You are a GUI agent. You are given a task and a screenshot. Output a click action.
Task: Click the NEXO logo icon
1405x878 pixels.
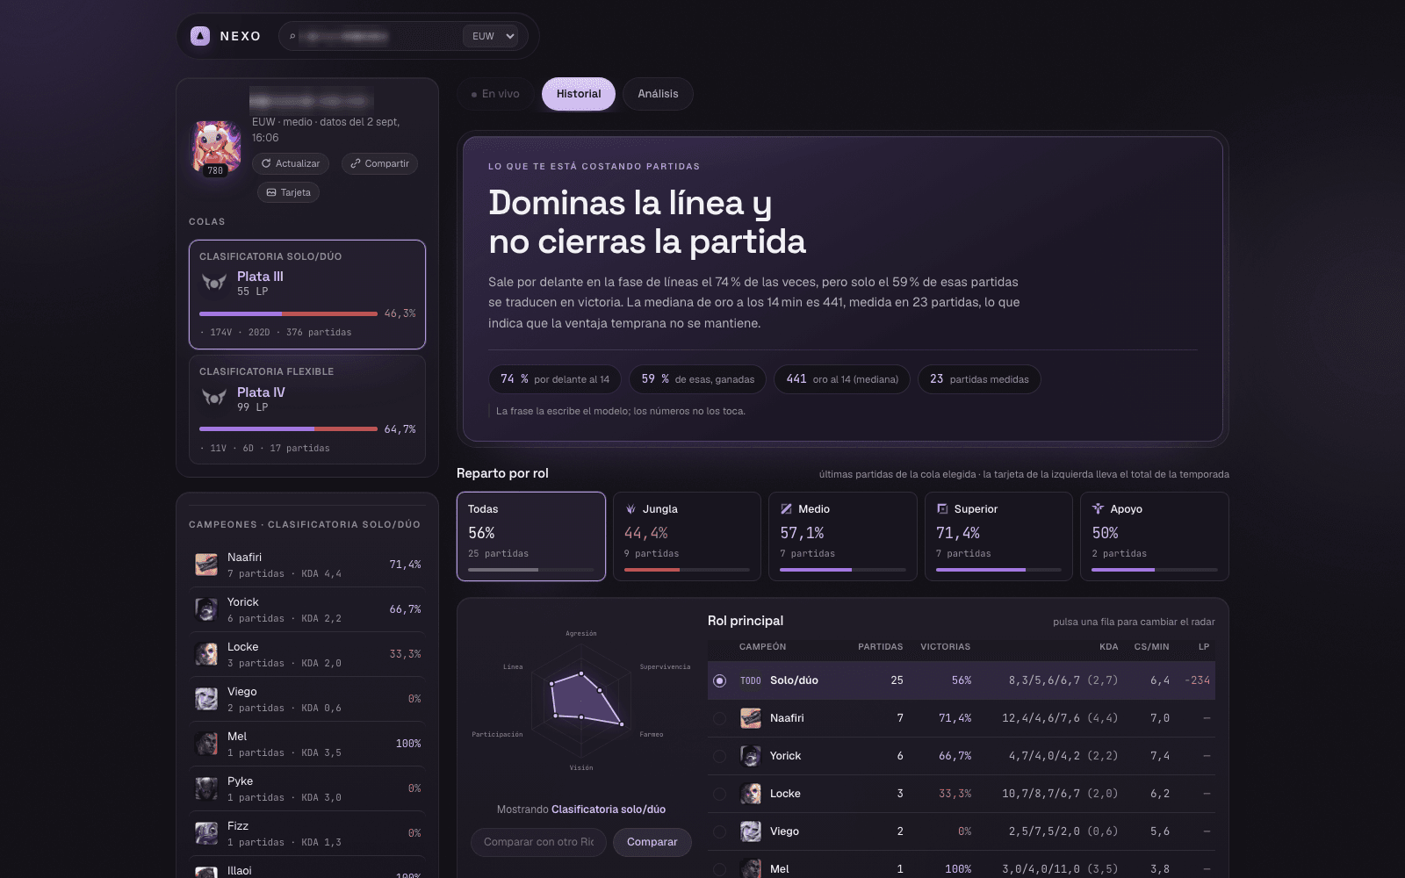pos(200,36)
